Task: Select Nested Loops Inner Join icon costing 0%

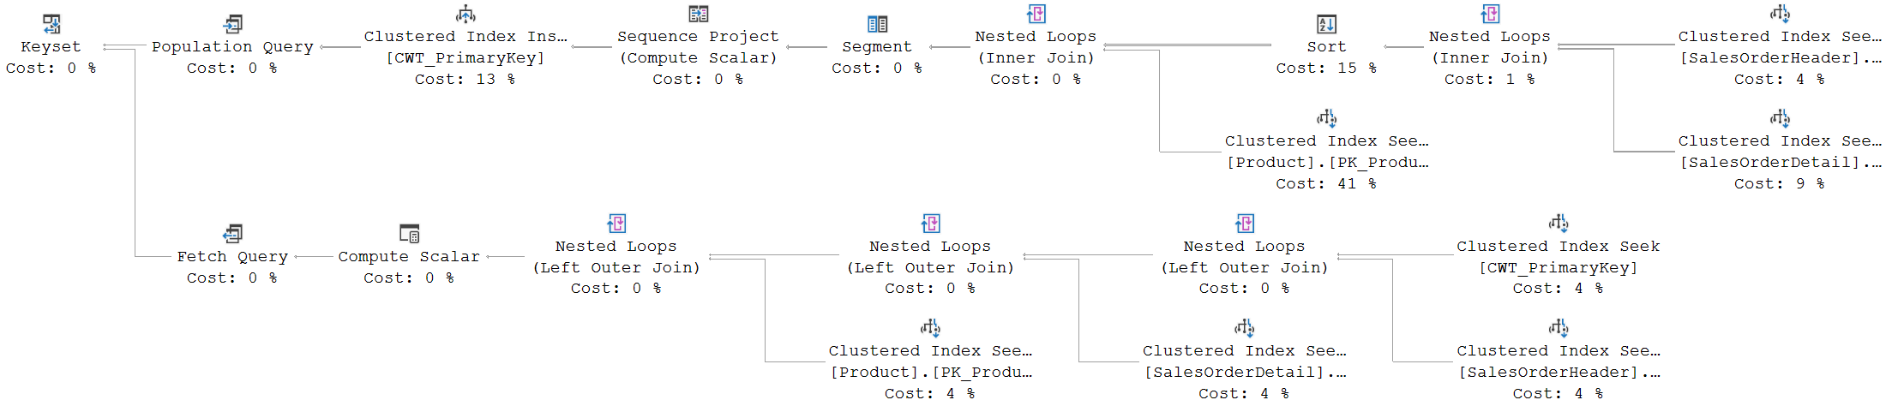Action: pos(1036,14)
